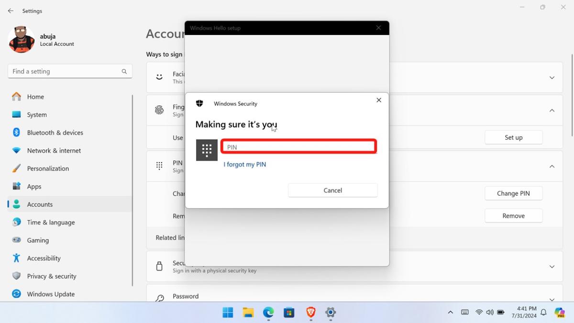Viewport: 574px width, 323px height.
Task: Click the keypad icon beside the PIN field
Action: [x=206, y=150]
